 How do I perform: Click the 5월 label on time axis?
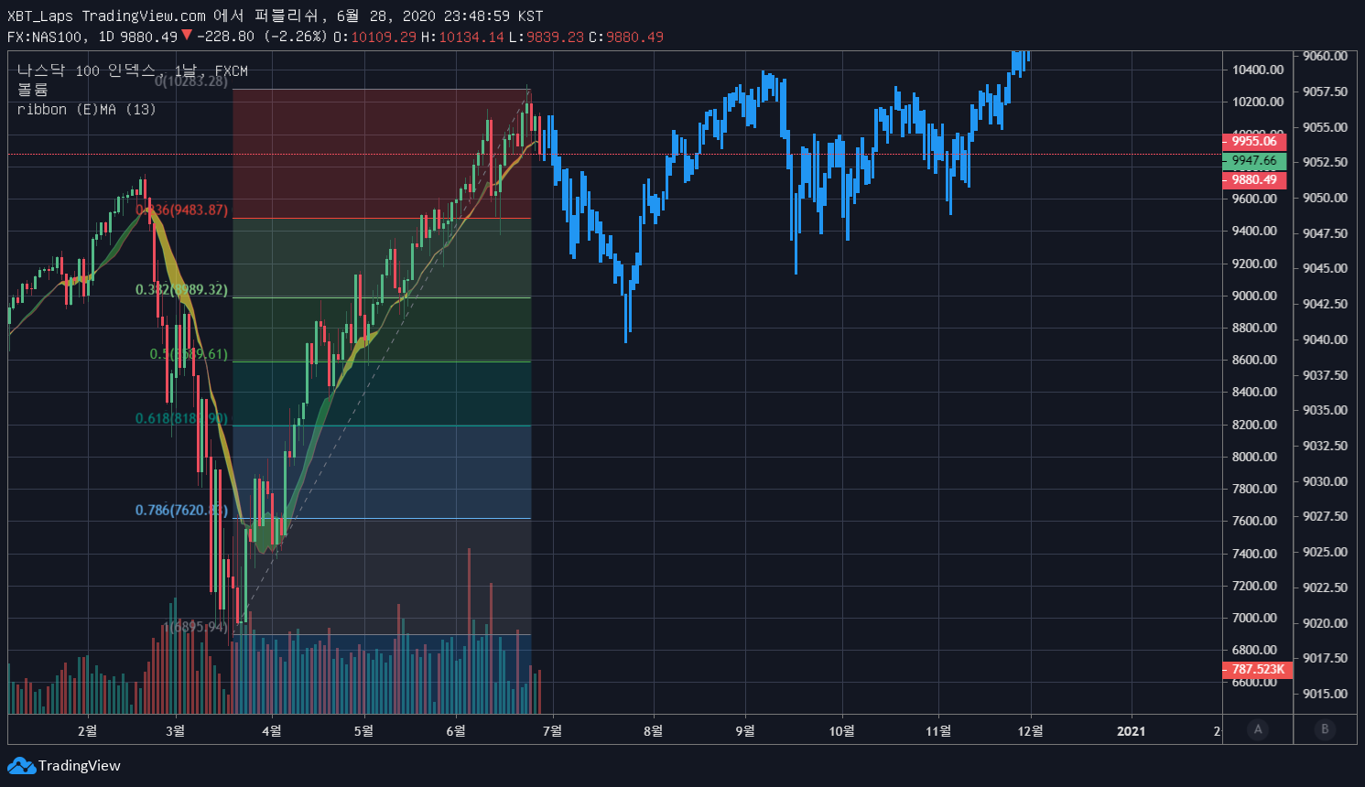click(x=363, y=730)
